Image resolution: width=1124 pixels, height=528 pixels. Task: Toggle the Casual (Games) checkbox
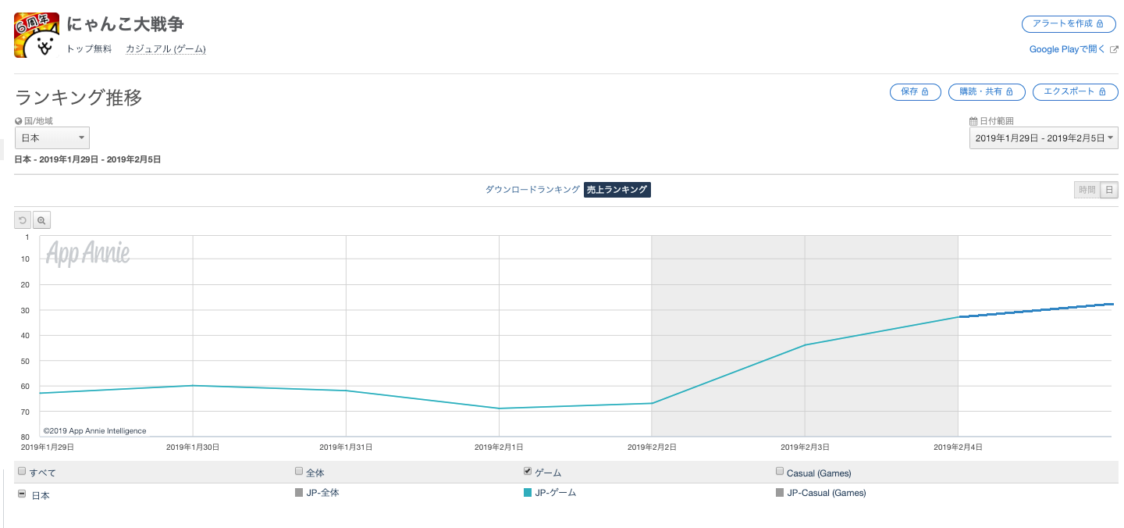click(x=780, y=471)
